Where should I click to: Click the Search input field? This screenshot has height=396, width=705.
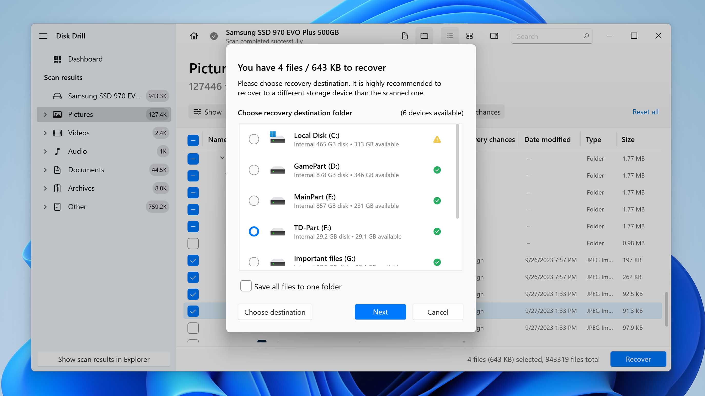[547, 36]
